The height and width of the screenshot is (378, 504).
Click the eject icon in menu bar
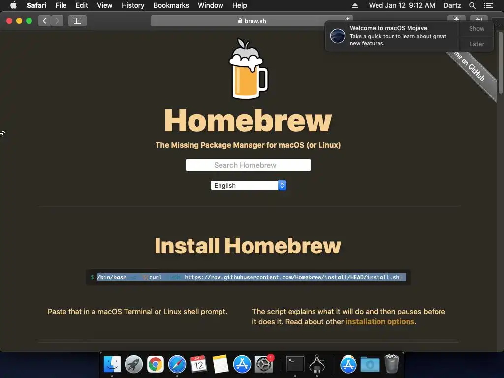355,5
